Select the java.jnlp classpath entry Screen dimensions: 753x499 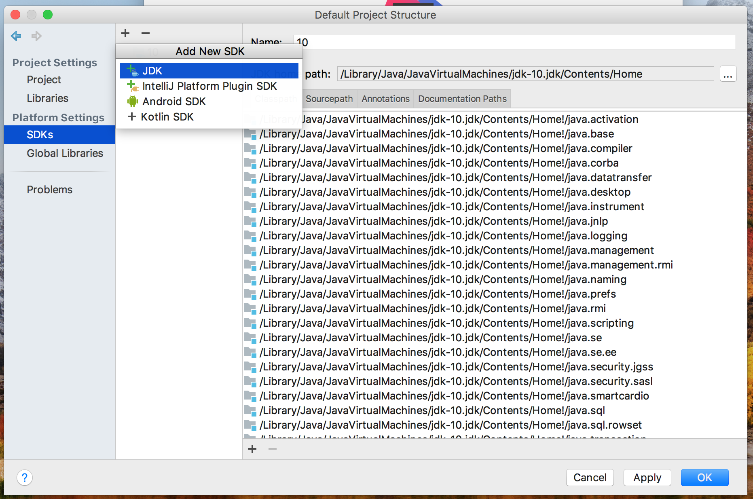point(495,221)
